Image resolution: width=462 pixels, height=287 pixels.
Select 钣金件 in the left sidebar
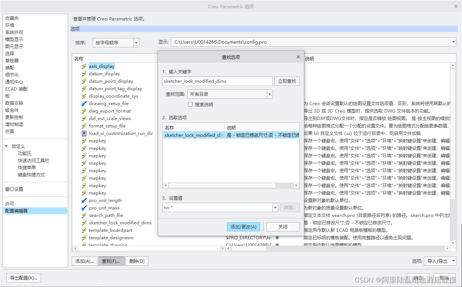coord(12,110)
